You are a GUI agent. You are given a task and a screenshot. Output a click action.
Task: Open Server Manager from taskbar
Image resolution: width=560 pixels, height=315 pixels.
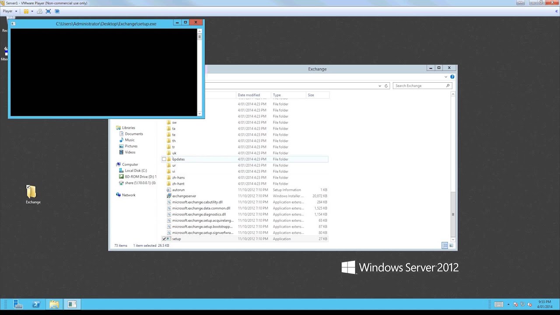17,304
